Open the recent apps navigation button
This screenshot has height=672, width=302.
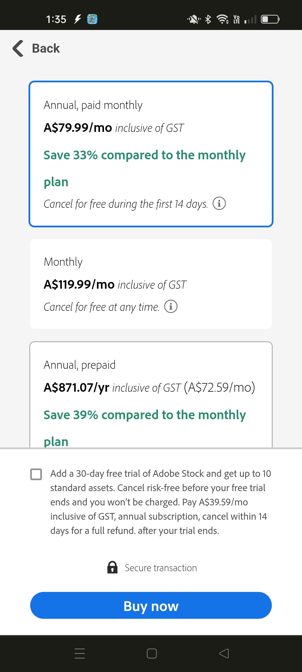[x=80, y=653]
